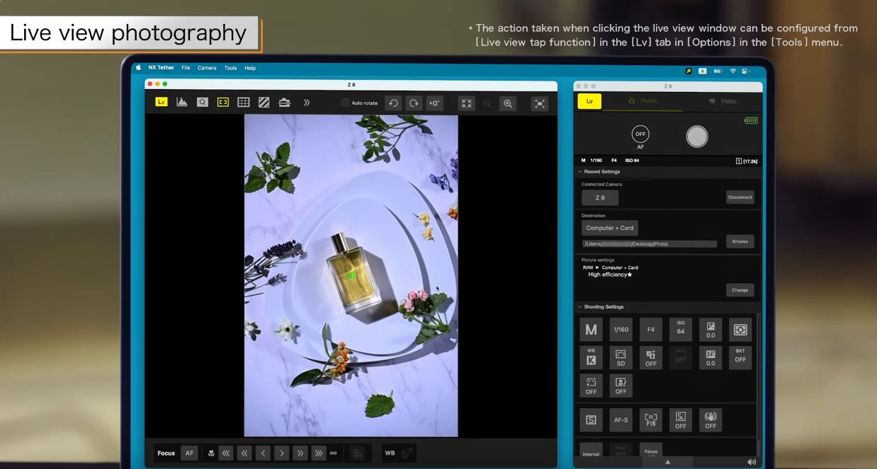Screen dimensions: 877x469
Task: Toggle the grid overlay icon
Action: [243, 103]
